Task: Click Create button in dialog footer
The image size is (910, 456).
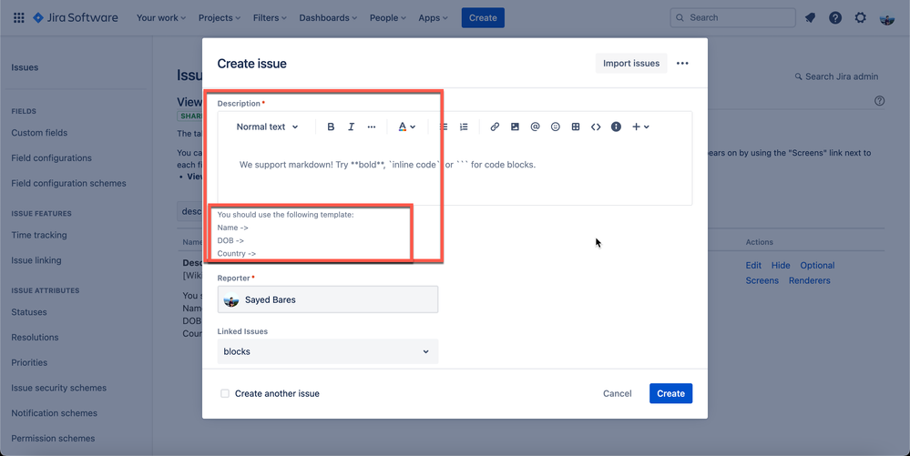Action: coord(671,393)
